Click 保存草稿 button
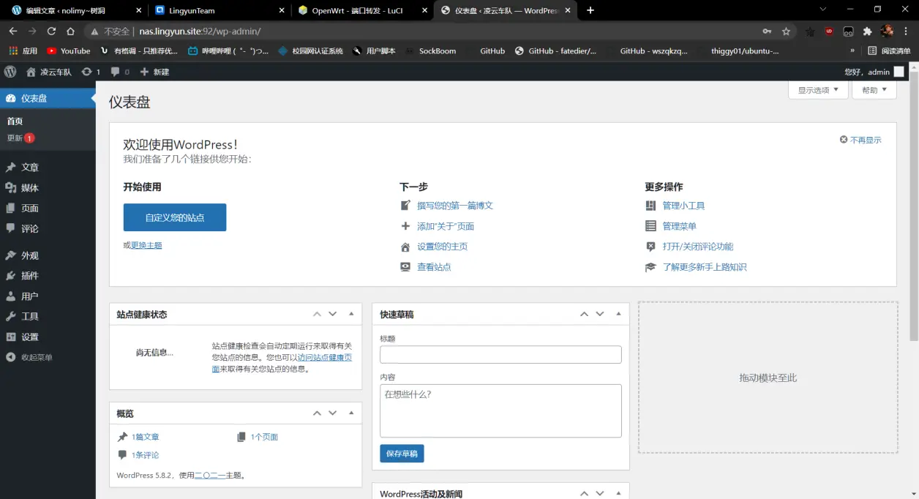Screen dimensions: 919x499 402,454
